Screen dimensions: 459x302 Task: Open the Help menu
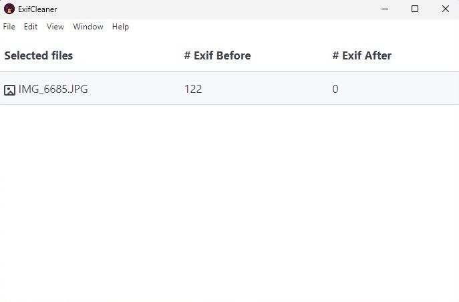tap(120, 27)
